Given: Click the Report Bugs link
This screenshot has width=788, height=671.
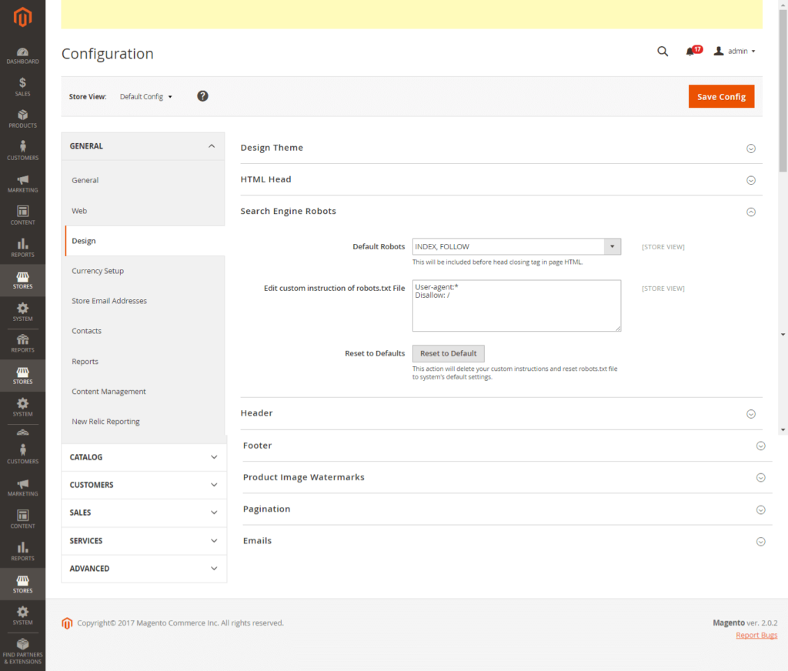Looking at the screenshot, I should (x=756, y=635).
